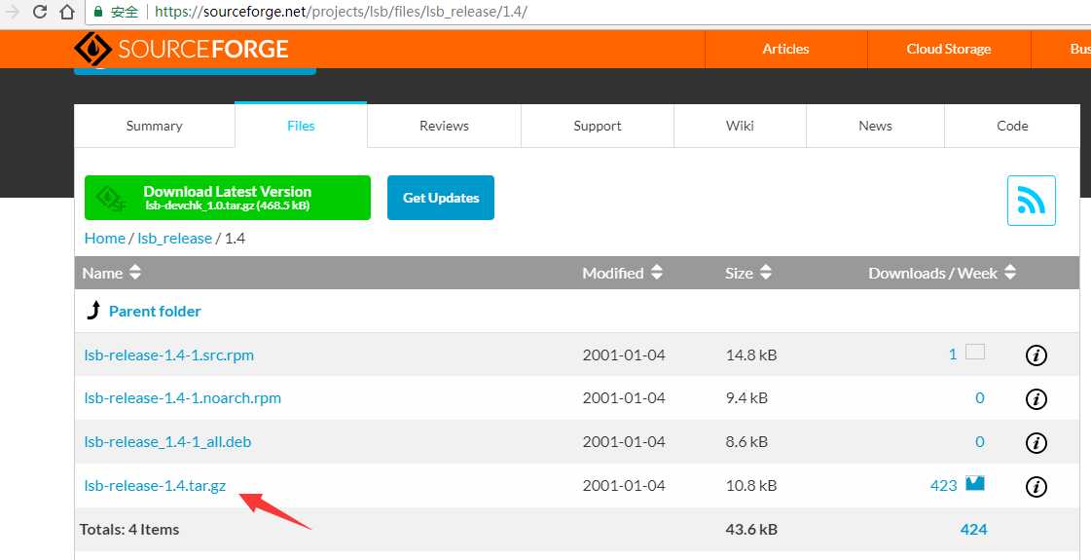Go to lsb_release breadcrumb link
This screenshot has width=1091, height=560.
coord(174,239)
